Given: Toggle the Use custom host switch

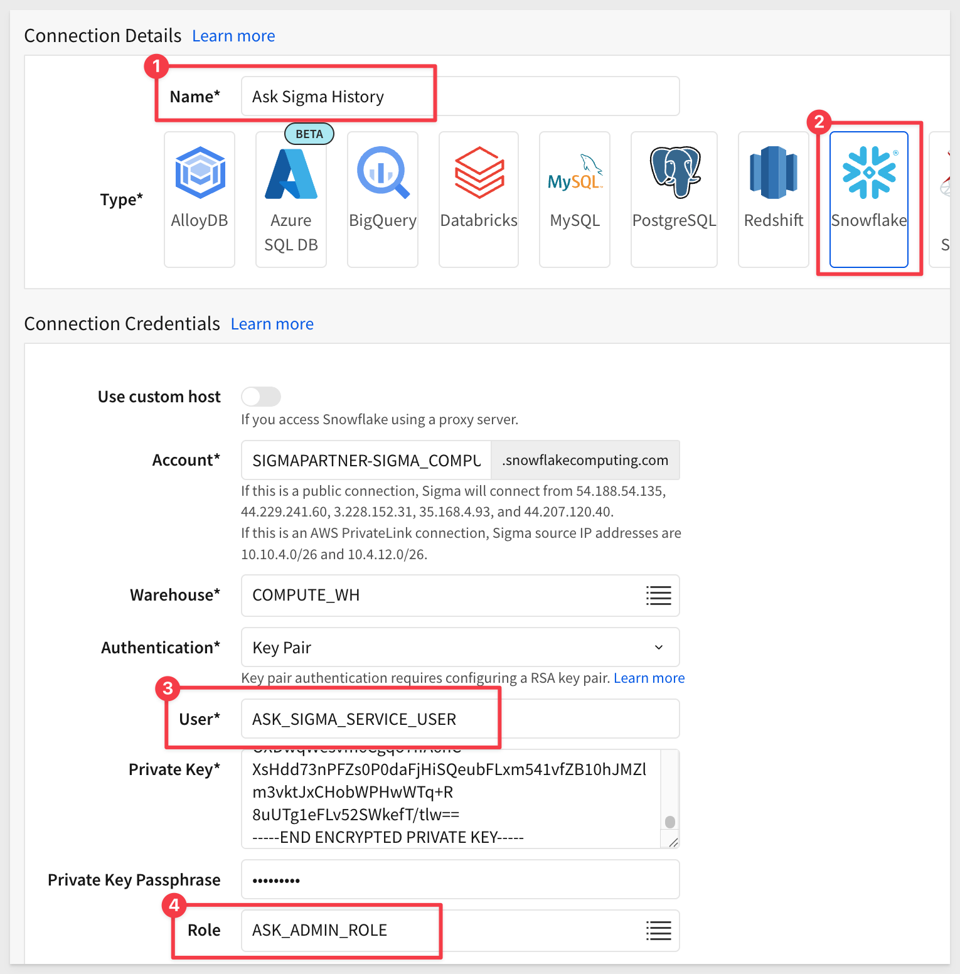Looking at the screenshot, I should point(261,397).
